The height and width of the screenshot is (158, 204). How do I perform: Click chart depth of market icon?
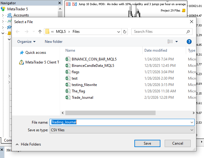74,4
